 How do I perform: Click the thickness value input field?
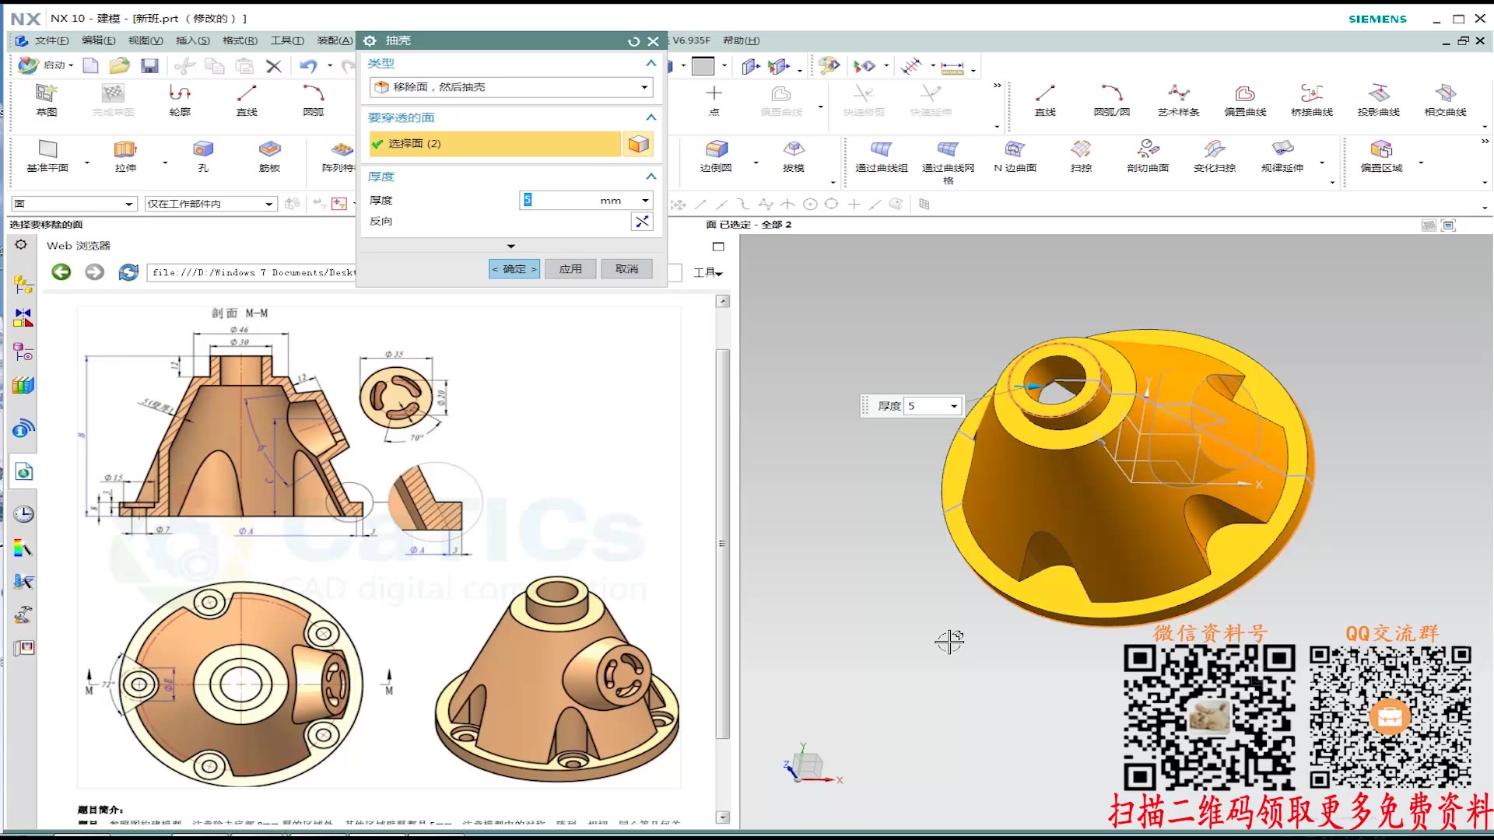click(560, 201)
